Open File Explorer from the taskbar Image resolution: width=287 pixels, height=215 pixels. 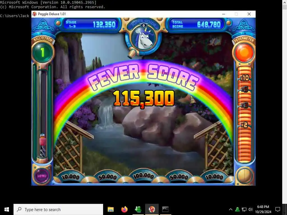tap(110, 209)
